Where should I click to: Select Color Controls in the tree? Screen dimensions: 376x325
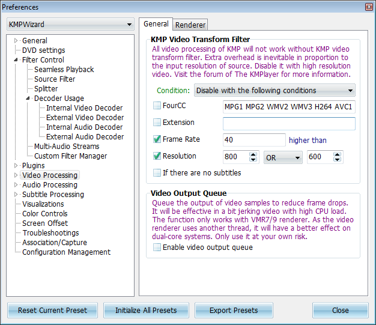pos(45,213)
